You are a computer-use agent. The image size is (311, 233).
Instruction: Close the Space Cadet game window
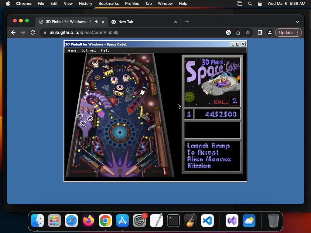click(243, 44)
